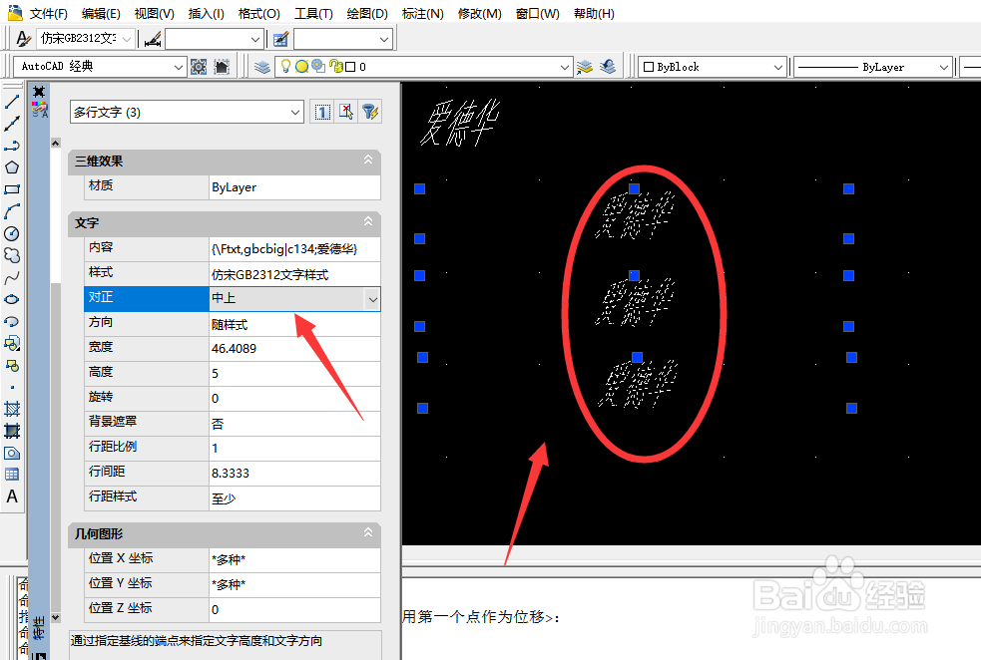This screenshot has height=660, width=981.
Task: Open the 编辑(E) menu
Action: (101, 13)
